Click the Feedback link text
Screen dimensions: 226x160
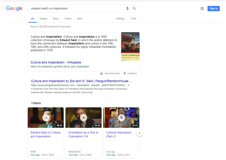[x=132, y=74]
